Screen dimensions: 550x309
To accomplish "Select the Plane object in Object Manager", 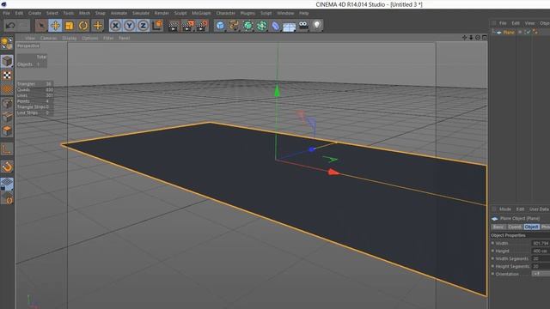I will click(509, 33).
